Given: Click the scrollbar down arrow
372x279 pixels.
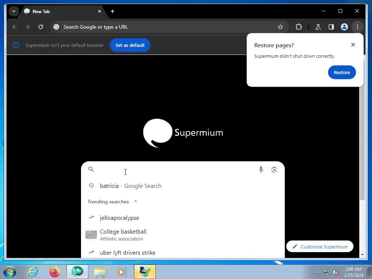Looking at the screenshot, I should pos(362,255).
